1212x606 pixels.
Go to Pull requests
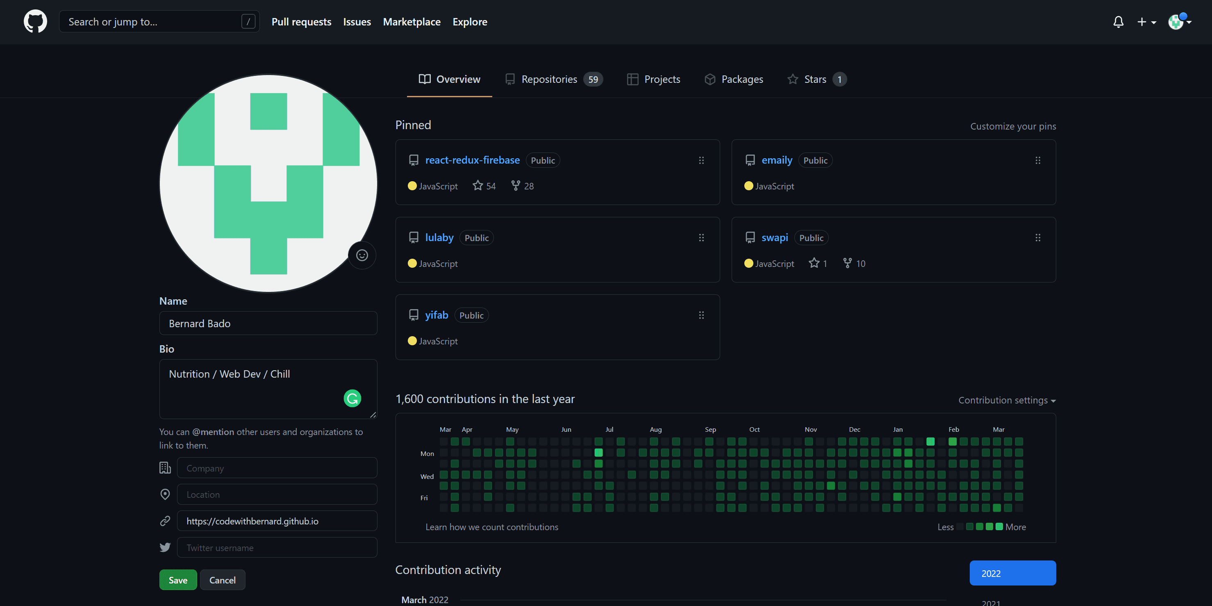click(x=301, y=22)
